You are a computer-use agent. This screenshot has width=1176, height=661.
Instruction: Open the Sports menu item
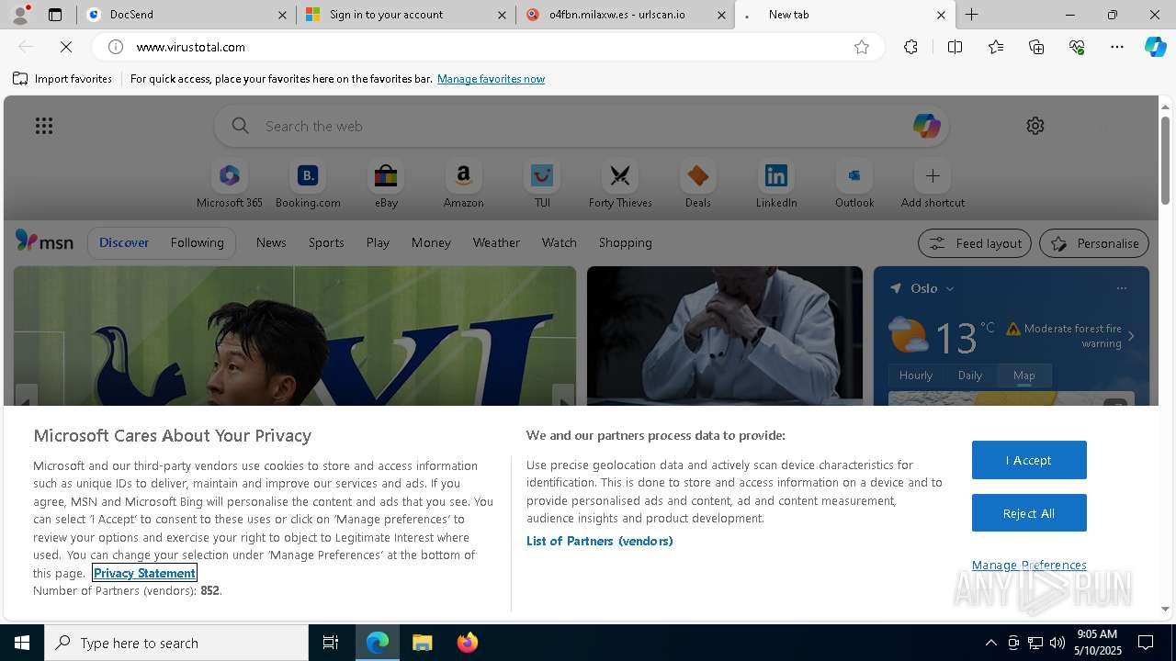326,242
